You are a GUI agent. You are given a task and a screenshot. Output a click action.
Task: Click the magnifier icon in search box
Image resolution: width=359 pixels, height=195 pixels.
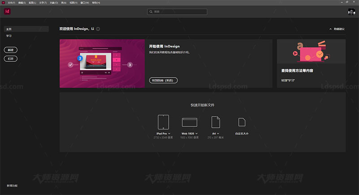(151, 12)
